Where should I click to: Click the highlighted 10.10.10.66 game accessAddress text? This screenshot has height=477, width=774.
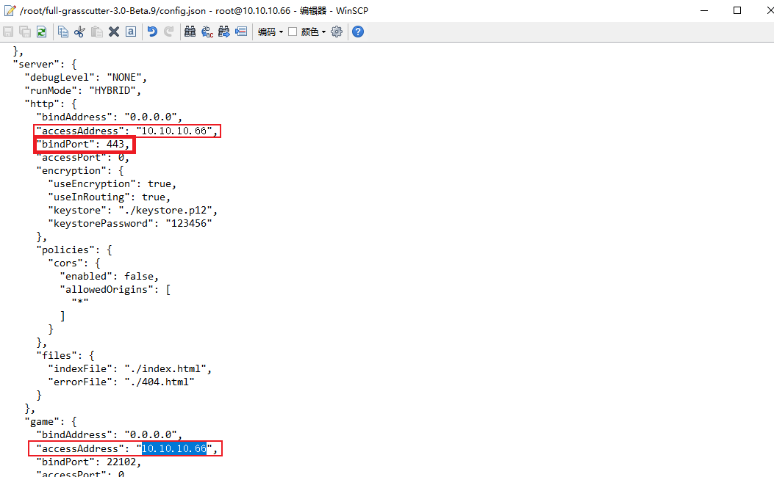pos(173,448)
